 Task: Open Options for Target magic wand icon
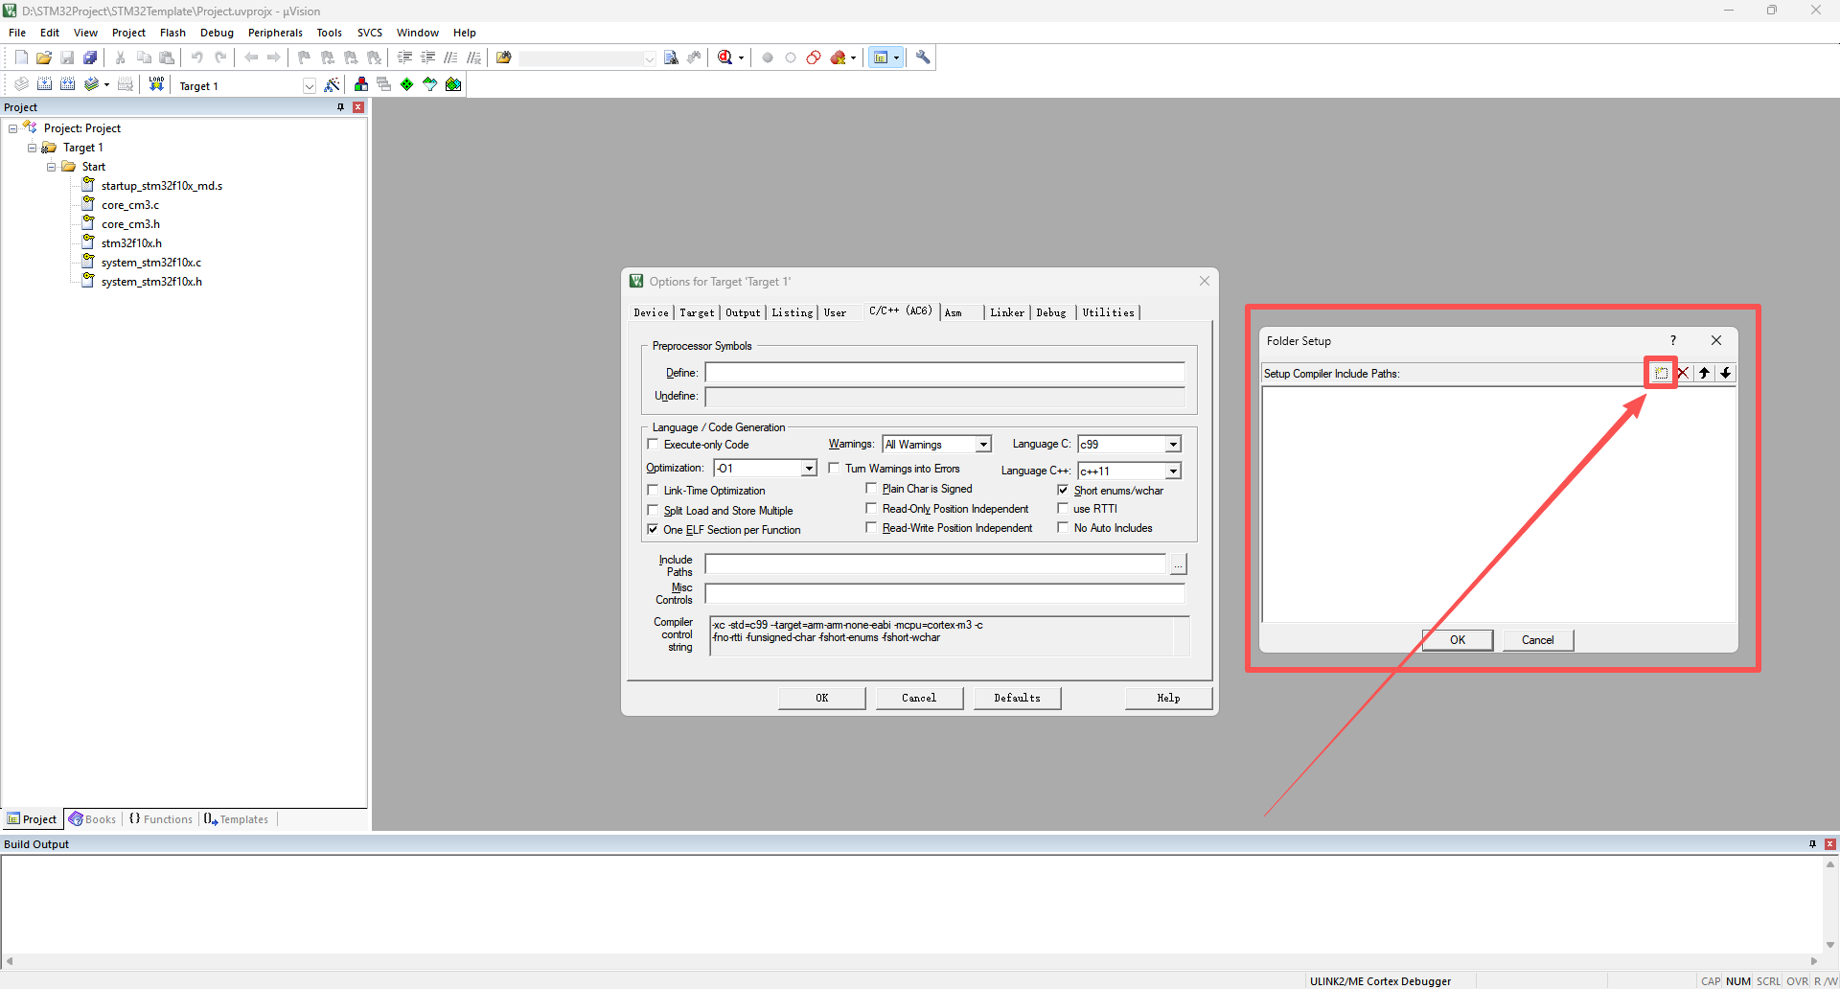[333, 85]
